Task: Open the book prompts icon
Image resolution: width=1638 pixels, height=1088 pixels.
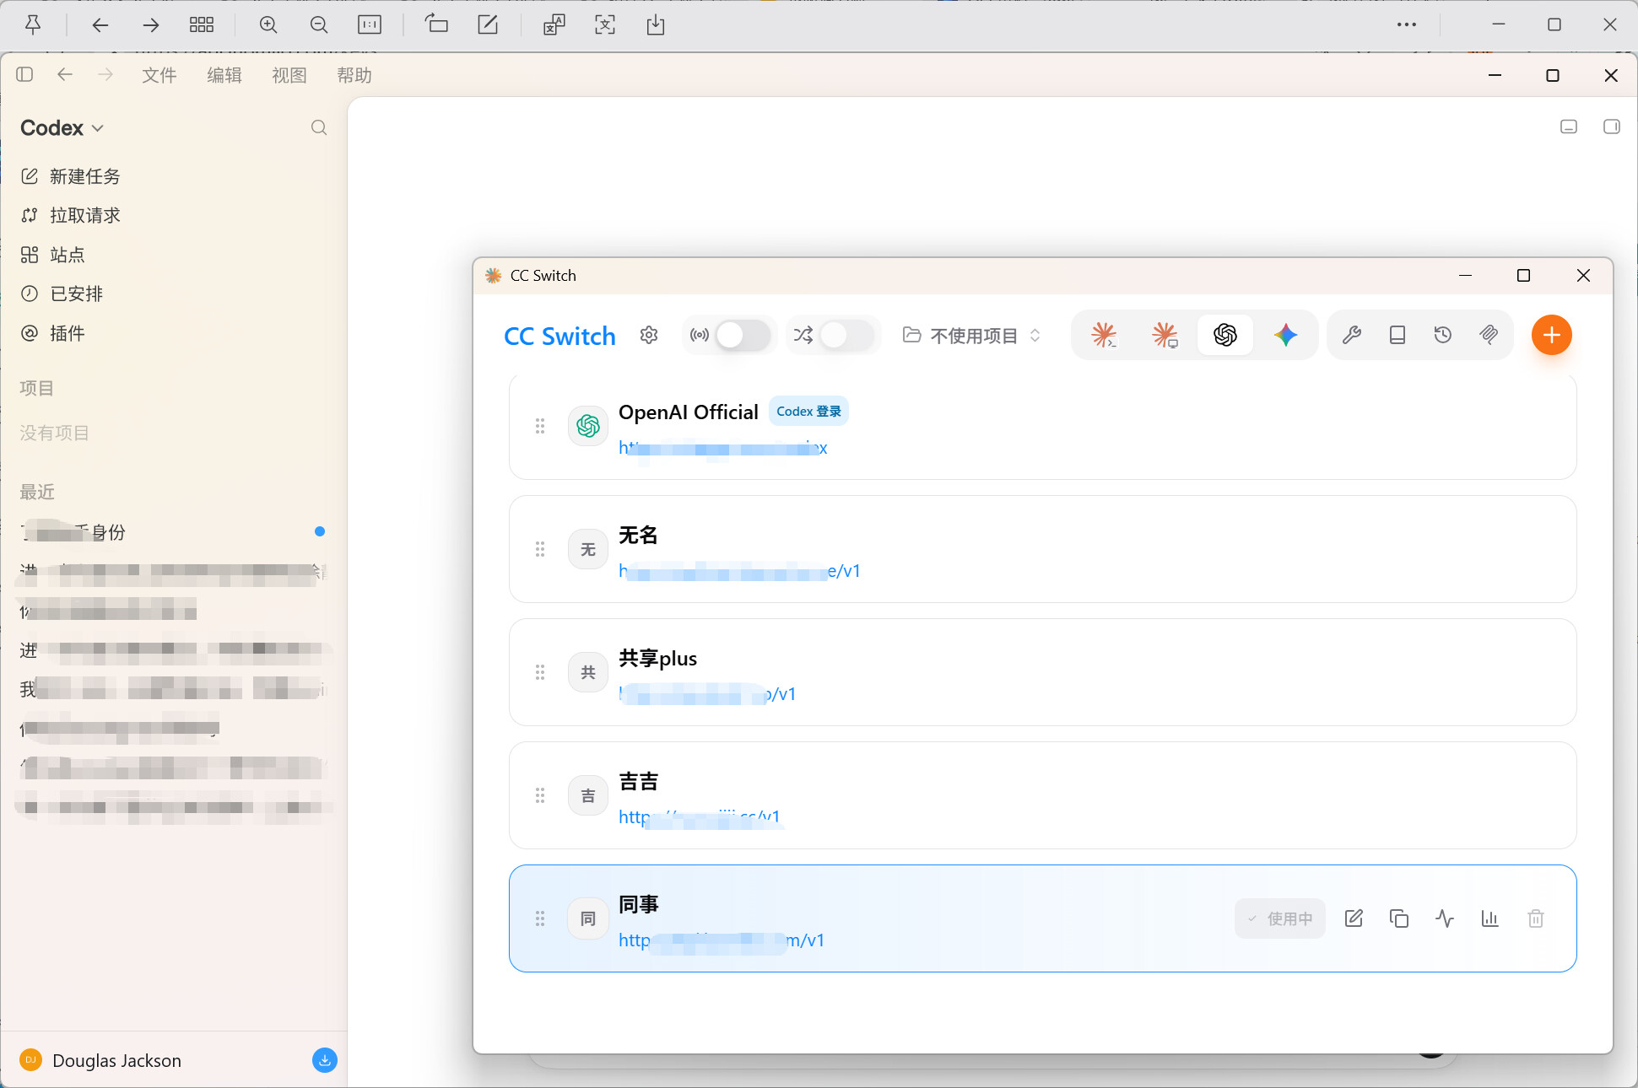Action: pyautogui.click(x=1397, y=336)
